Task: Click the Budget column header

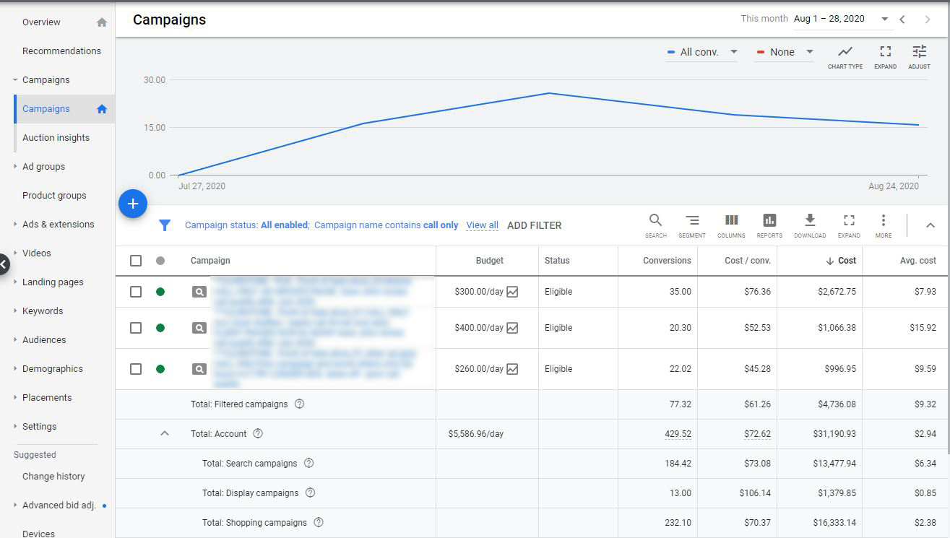Action: (490, 261)
